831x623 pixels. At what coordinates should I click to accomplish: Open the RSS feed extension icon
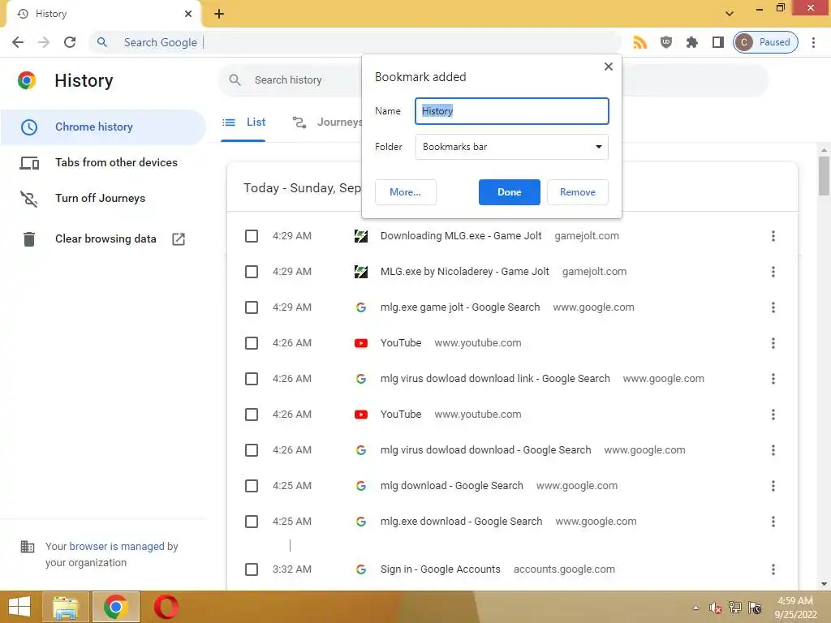click(x=640, y=42)
